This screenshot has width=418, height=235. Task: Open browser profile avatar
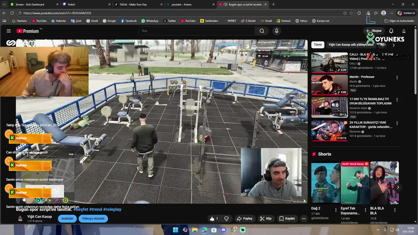[x=384, y=13]
